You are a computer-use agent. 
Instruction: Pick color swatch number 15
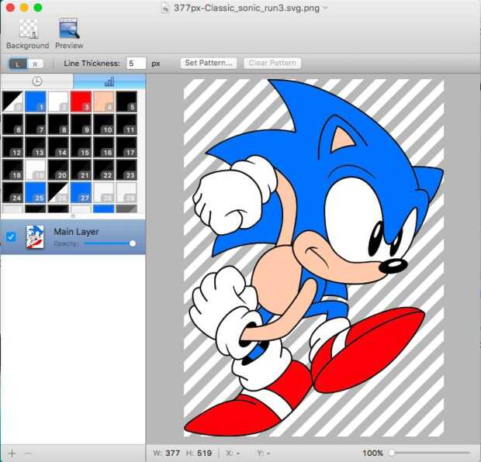[x=81, y=147]
